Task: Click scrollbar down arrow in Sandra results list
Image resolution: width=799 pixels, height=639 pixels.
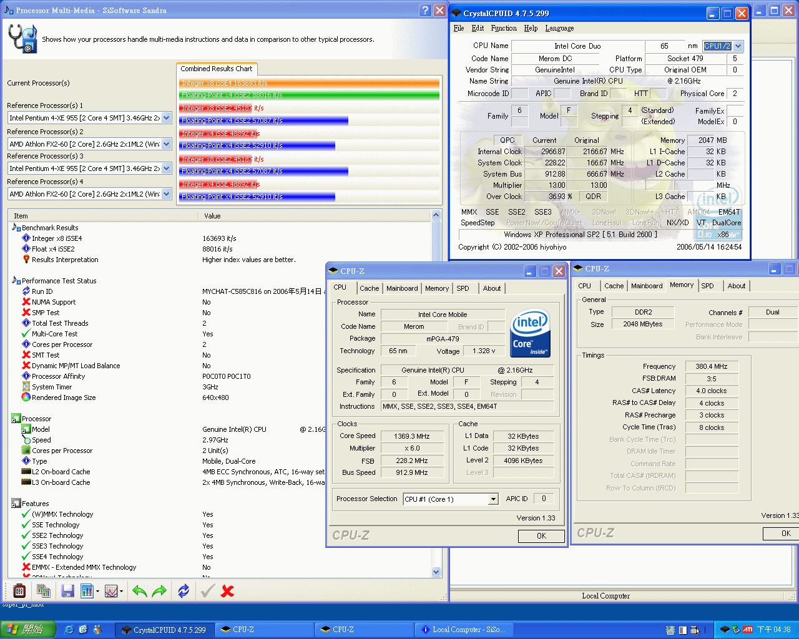Action: (436, 572)
